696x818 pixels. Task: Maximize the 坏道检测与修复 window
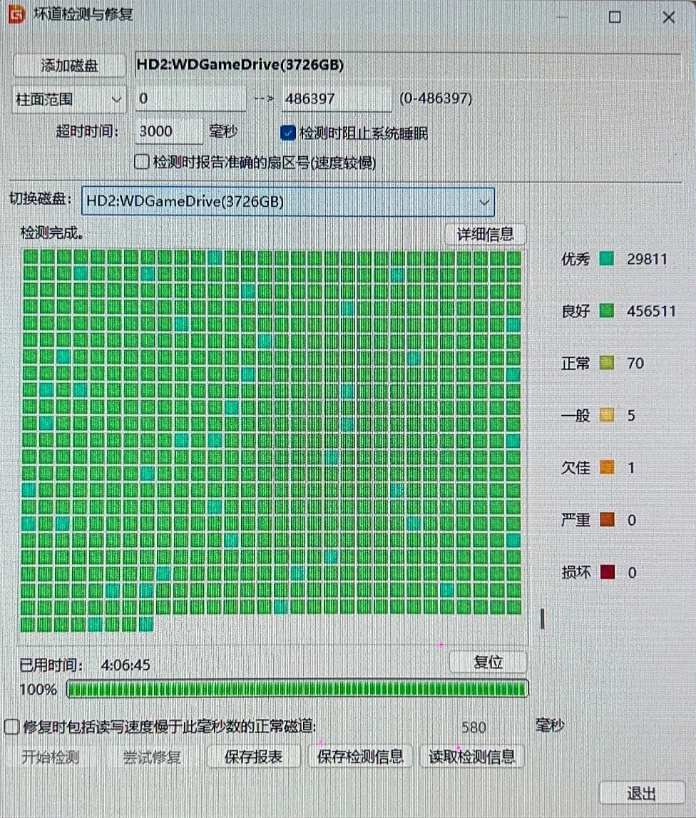[615, 17]
